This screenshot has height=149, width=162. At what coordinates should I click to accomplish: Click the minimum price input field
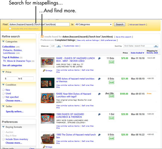[x=12, y=79]
